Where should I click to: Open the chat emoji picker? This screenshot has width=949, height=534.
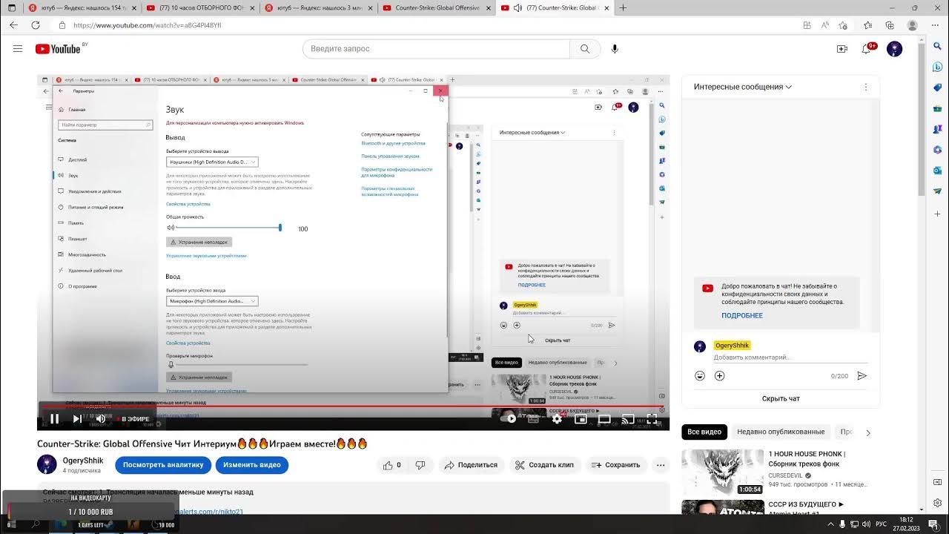point(700,376)
